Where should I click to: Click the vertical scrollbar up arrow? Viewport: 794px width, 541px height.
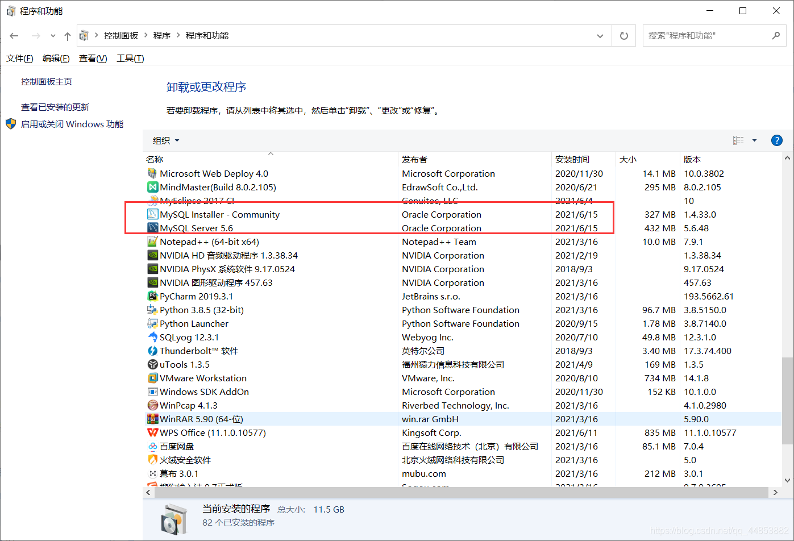787,158
